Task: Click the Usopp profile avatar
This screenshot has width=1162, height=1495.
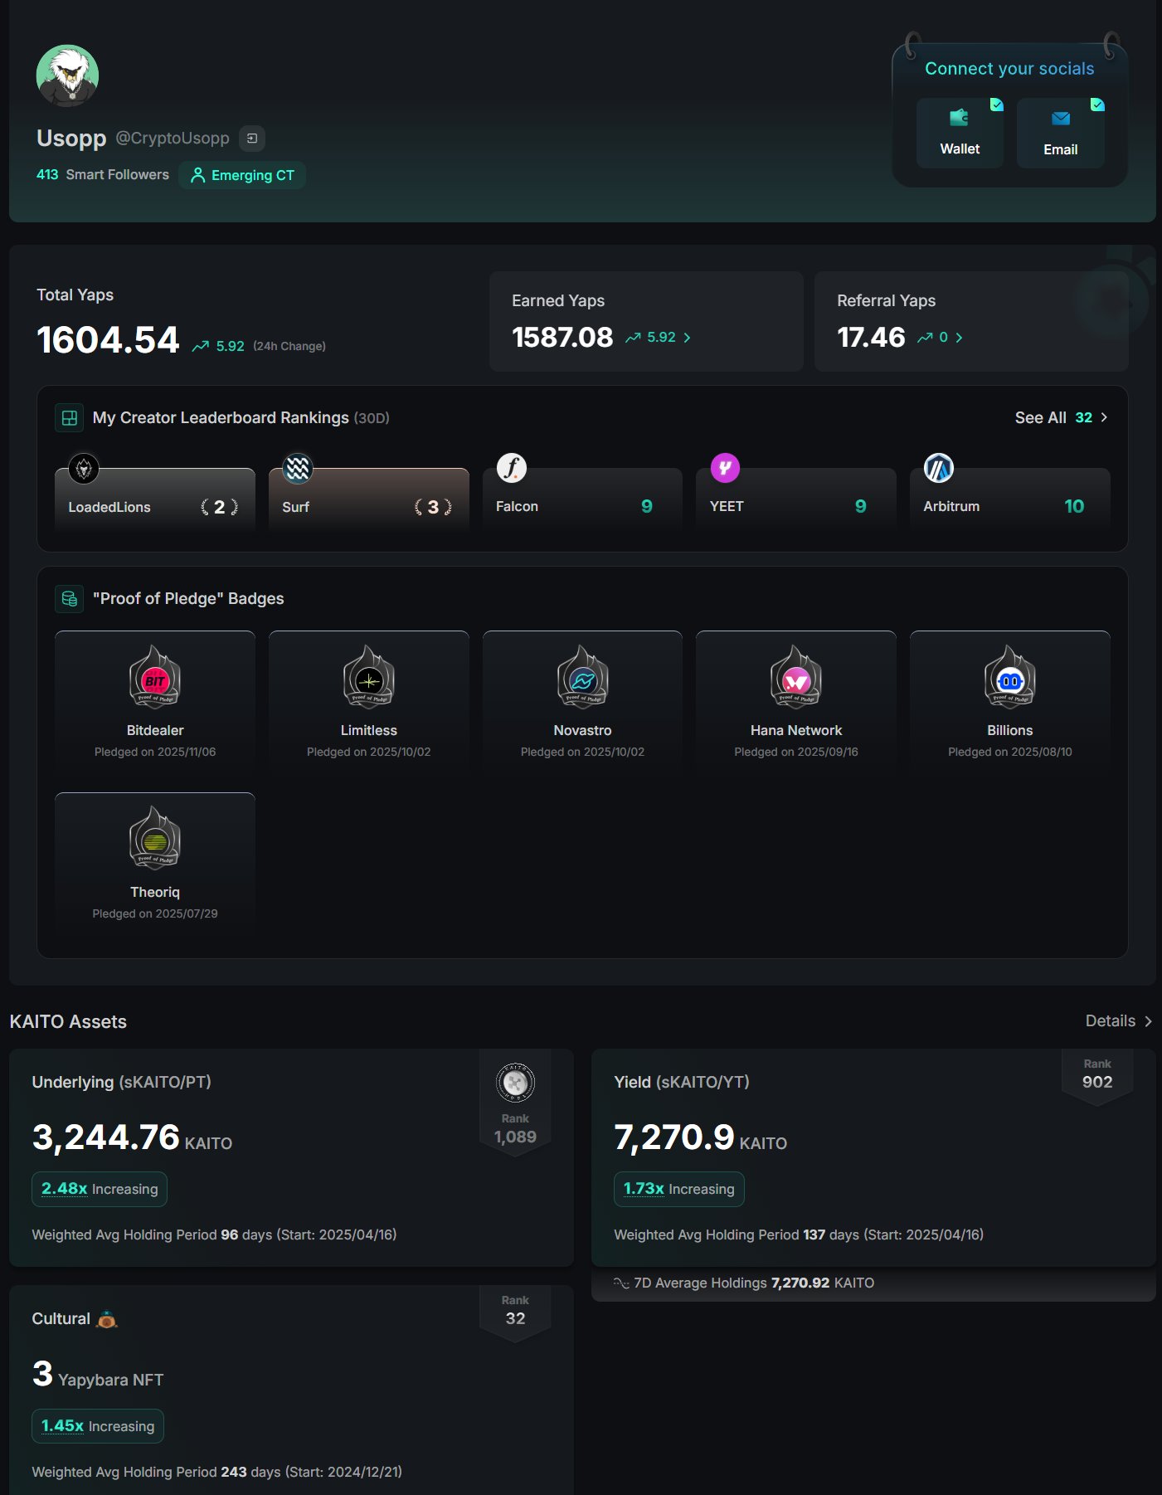Action: 67,75
